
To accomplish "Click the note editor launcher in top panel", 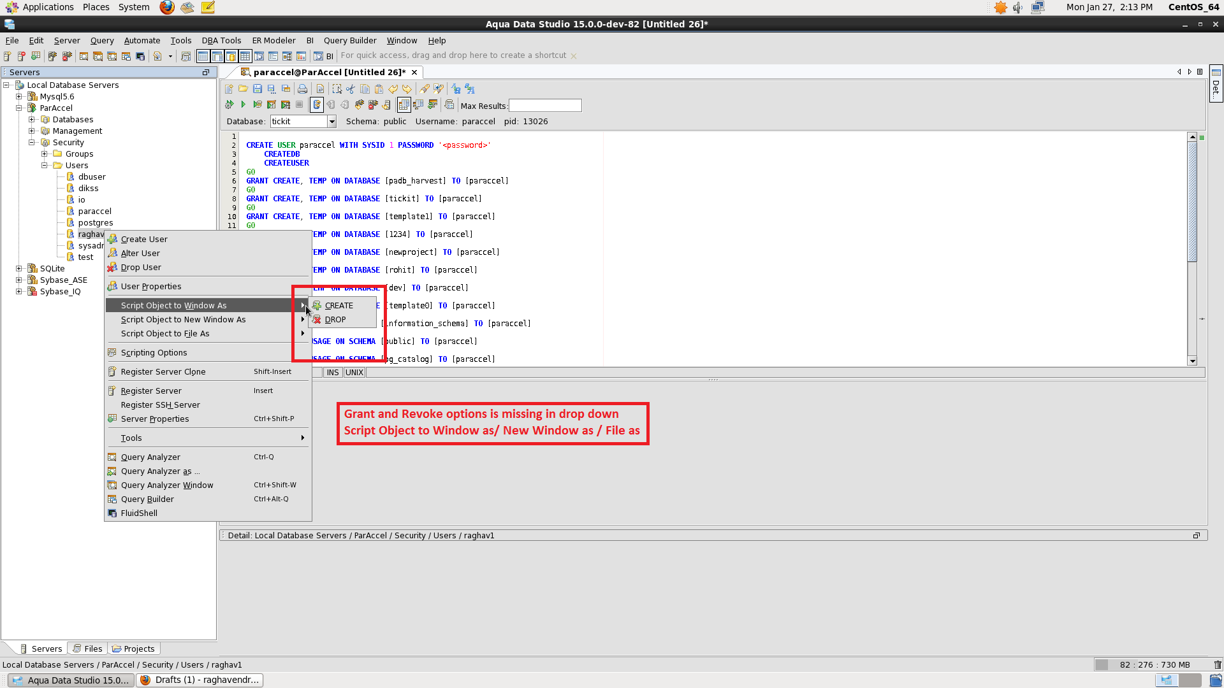I will tap(208, 7).
